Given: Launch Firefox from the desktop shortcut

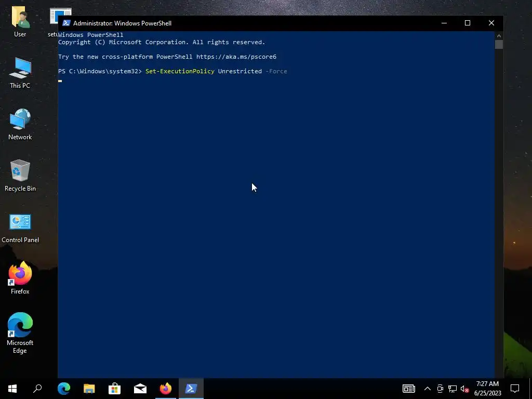Looking at the screenshot, I should tap(20, 278).
